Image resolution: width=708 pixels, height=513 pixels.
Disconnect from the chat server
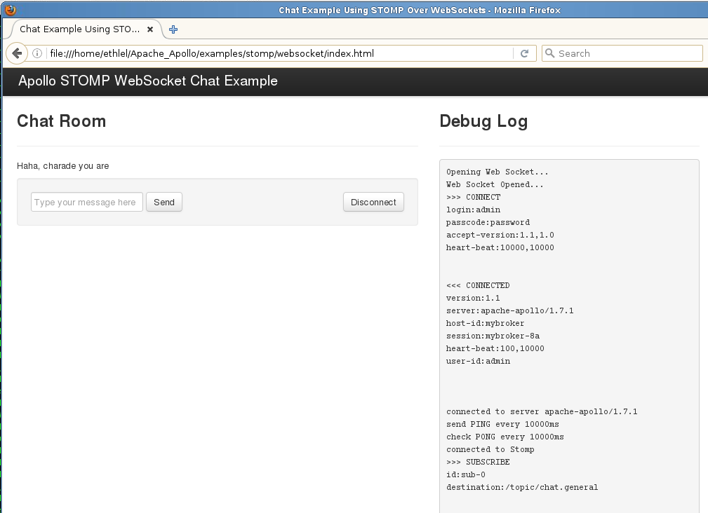(x=373, y=202)
